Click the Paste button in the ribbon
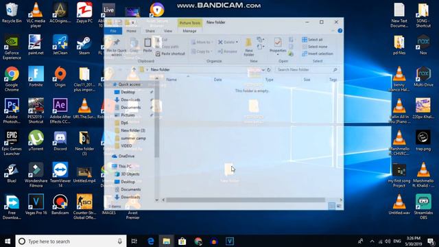The image size is (439, 247). (147, 45)
